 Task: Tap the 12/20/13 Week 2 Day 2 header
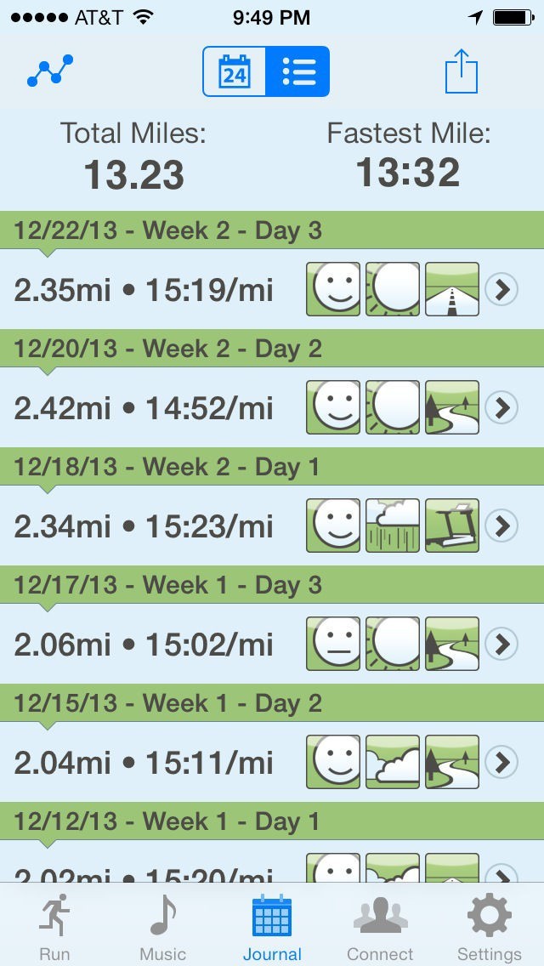168,349
